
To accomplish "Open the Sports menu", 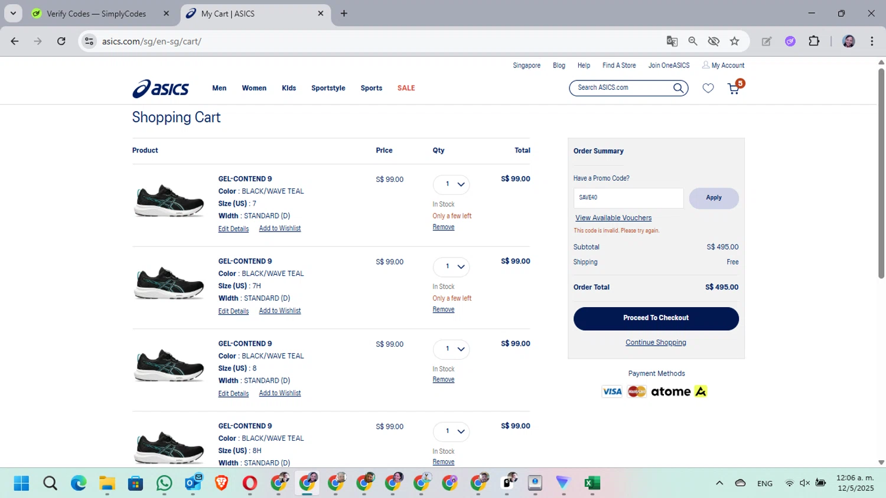I will point(372,88).
